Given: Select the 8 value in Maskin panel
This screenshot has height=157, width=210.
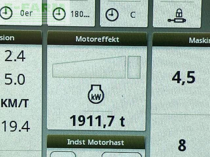Looking at the screenshot, I should pyautogui.click(x=182, y=145).
